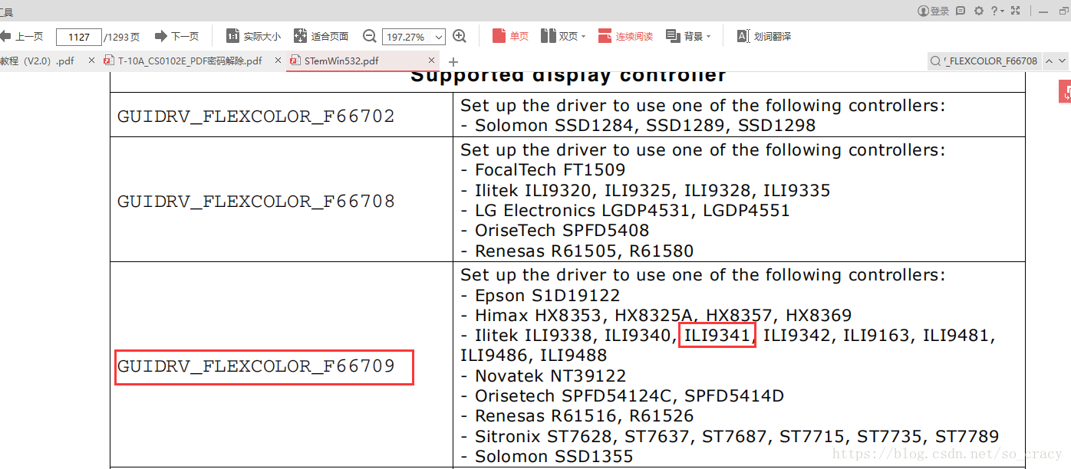Click 登录 to log in
This screenshot has height=469, width=1071.
point(934,11)
